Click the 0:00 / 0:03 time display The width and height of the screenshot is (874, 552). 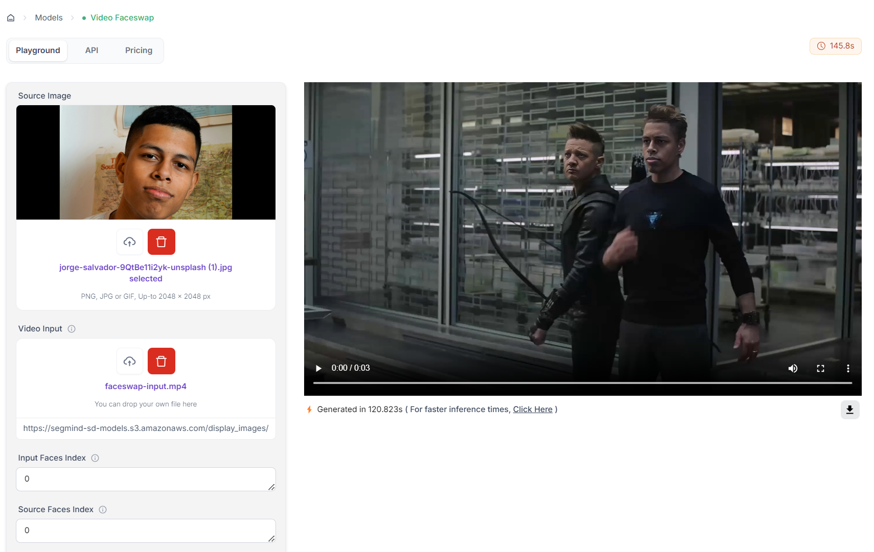(351, 368)
